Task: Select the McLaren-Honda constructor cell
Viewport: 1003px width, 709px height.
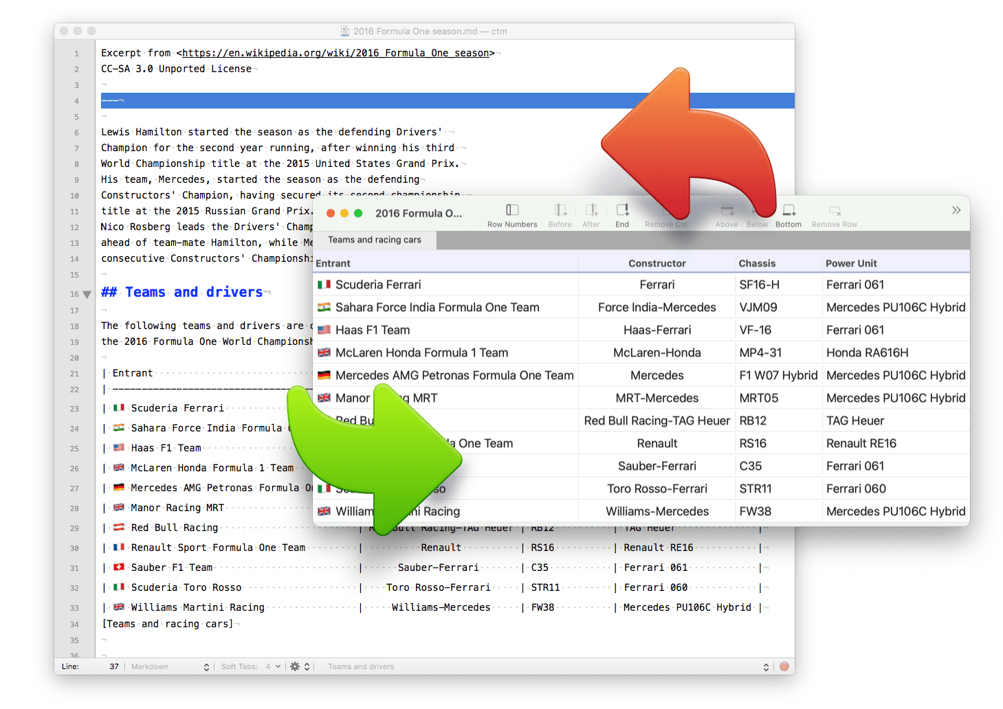Action: click(x=657, y=352)
